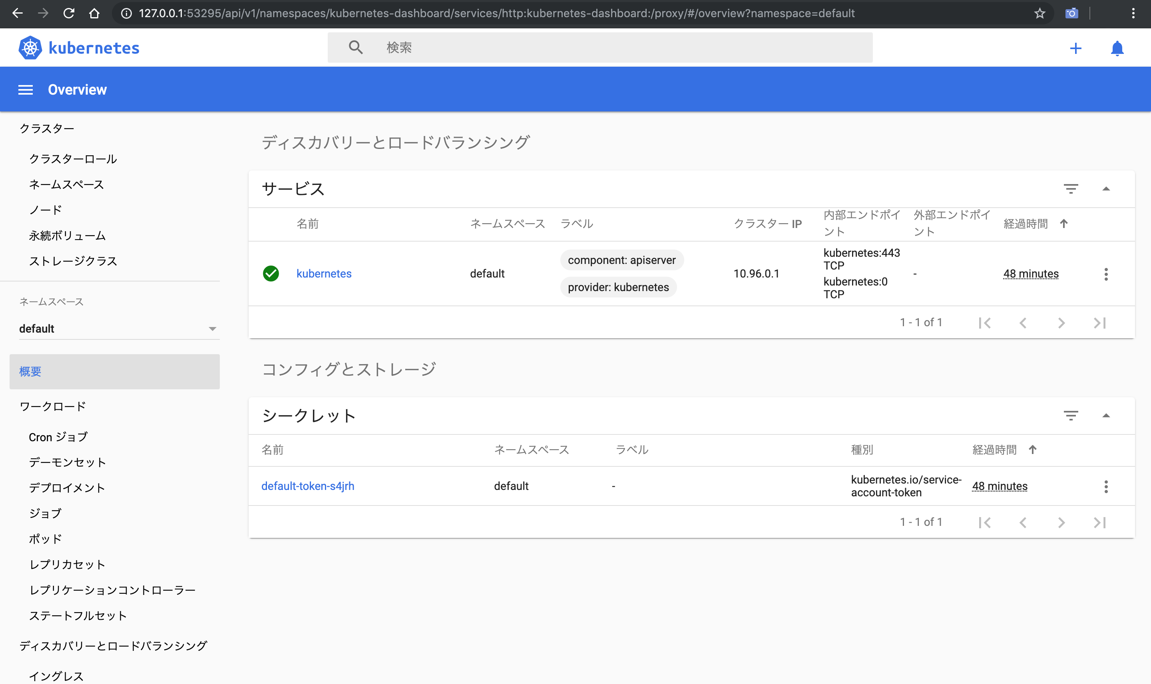Go to last page in サービス pagination
The height and width of the screenshot is (684, 1151).
click(1099, 323)
